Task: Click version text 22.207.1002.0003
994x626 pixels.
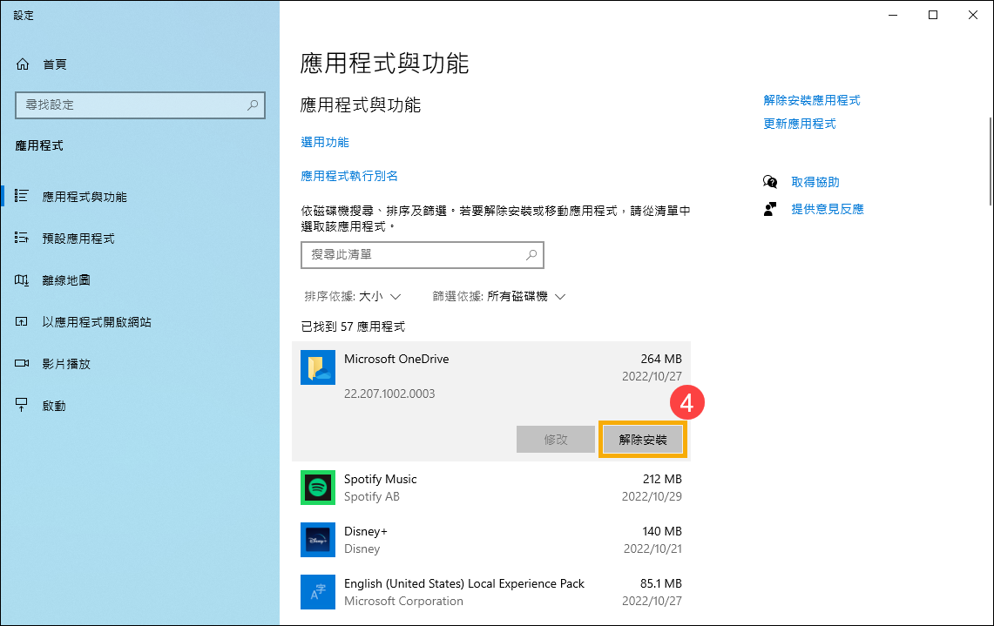Action: [389, 394]
